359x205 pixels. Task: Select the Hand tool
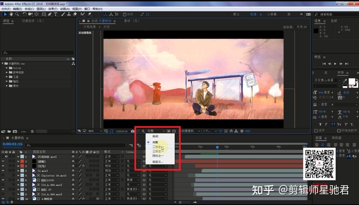[11, 14]
